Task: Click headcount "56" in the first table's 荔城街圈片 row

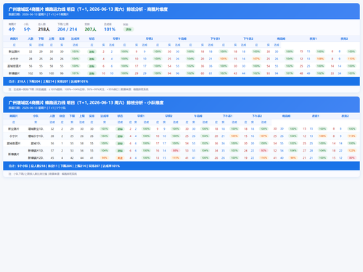Action: click(30, 66)
